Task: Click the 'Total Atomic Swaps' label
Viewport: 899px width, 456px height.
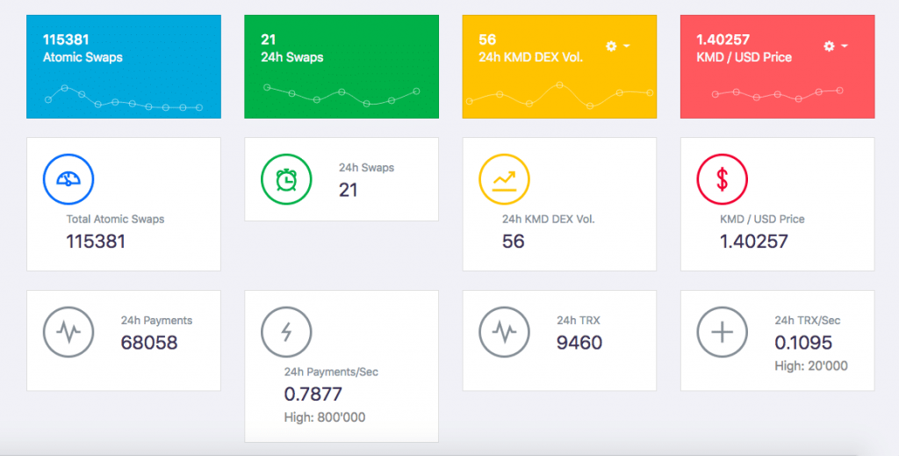Action: 115,219
